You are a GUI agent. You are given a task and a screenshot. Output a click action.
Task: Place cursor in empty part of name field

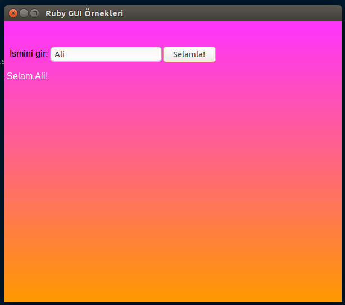(124, 54)
